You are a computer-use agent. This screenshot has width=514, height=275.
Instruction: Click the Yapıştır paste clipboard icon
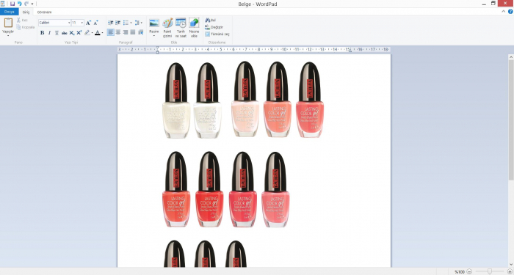(8, 23)
